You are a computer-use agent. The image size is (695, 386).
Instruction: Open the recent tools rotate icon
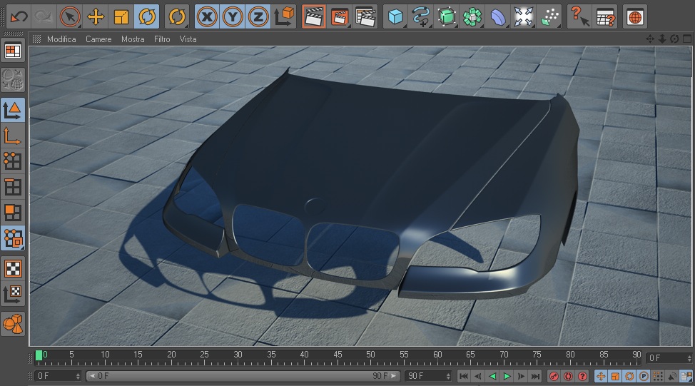(x=177, y=17)
